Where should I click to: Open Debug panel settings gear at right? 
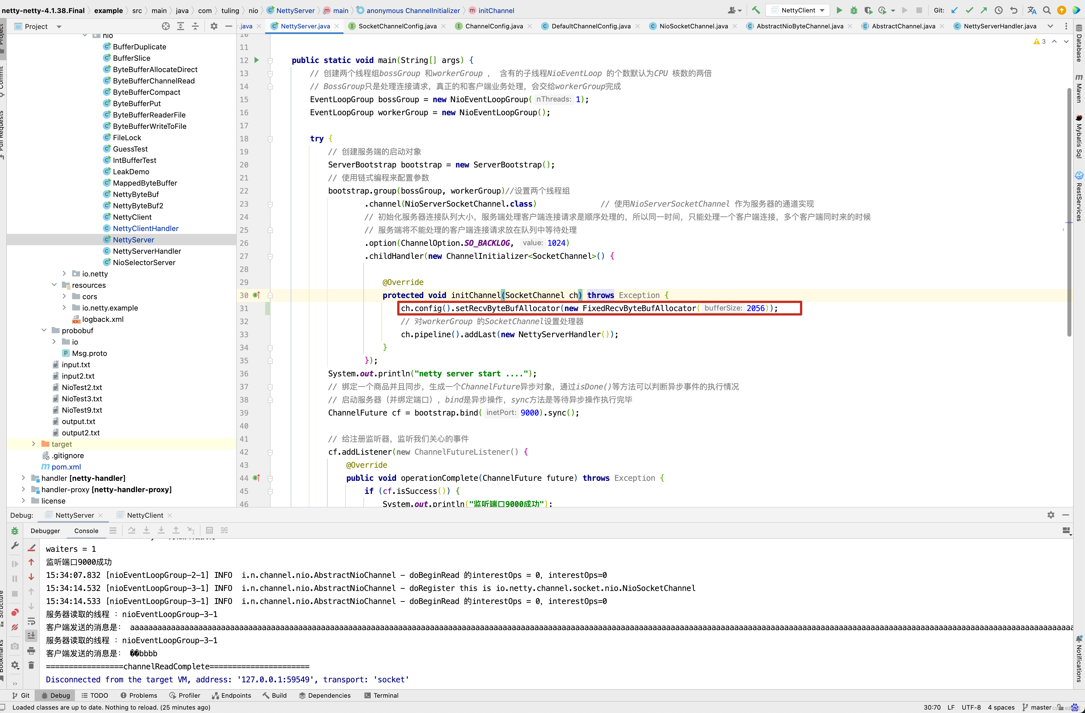point(1051,515)
